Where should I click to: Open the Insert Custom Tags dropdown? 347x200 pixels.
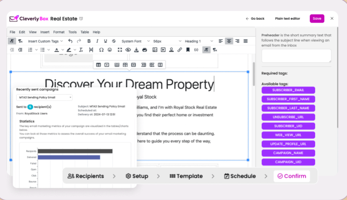pyautogui.click(x=45, y=41)
